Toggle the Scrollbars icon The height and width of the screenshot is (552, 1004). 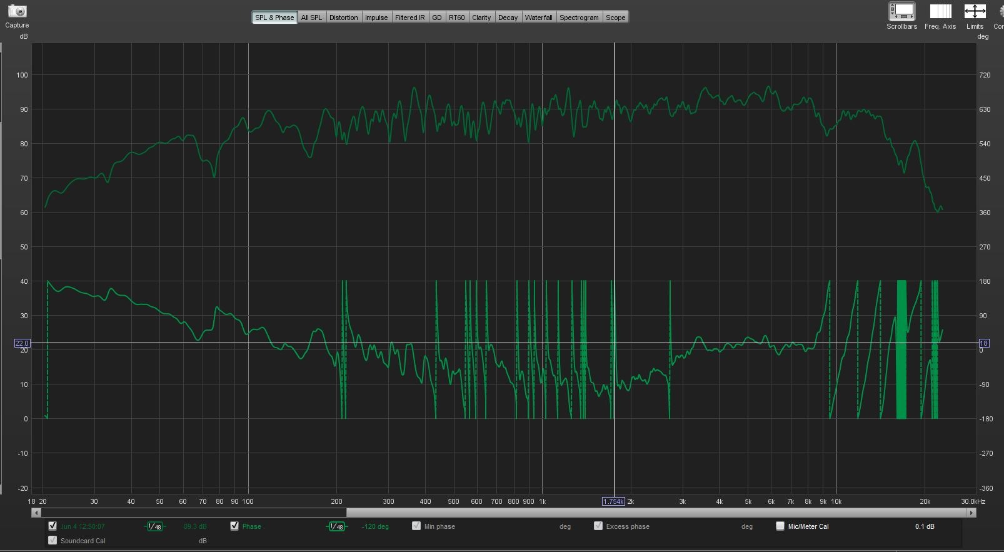(x=901, y=11)
